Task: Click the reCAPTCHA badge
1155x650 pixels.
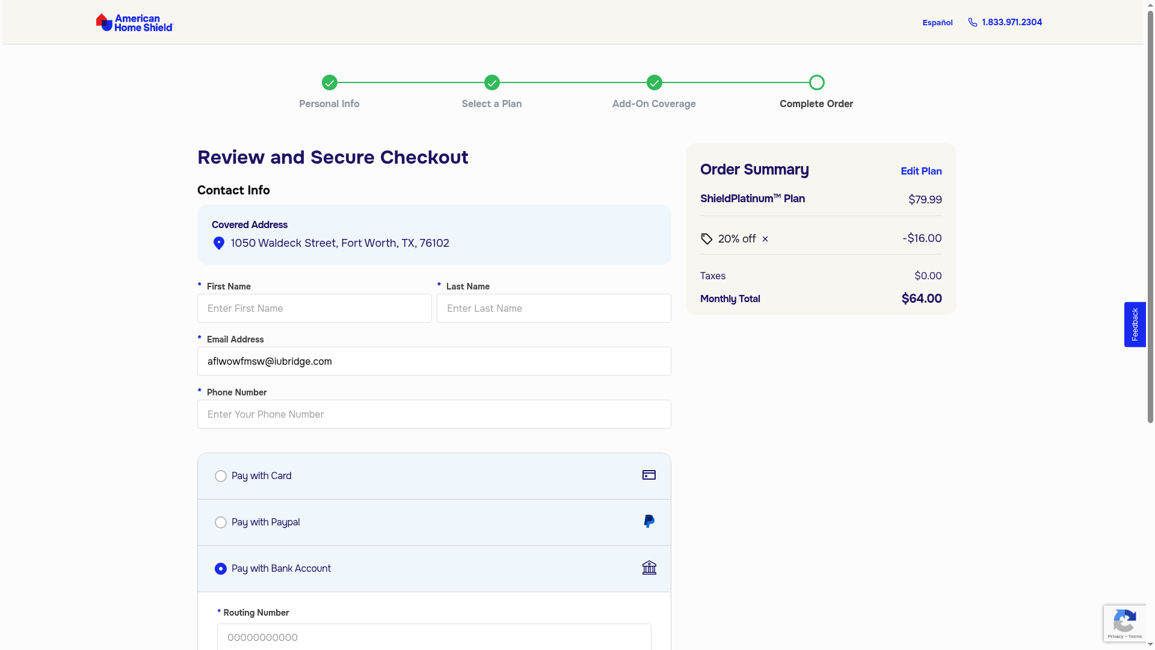Action: point(1124,623)
